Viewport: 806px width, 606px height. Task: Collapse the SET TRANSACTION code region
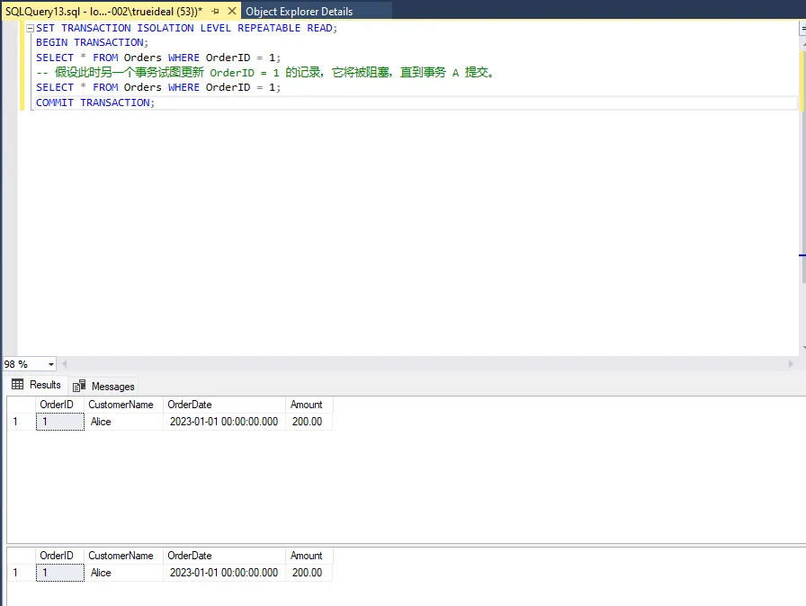click(x=31, y=28)
